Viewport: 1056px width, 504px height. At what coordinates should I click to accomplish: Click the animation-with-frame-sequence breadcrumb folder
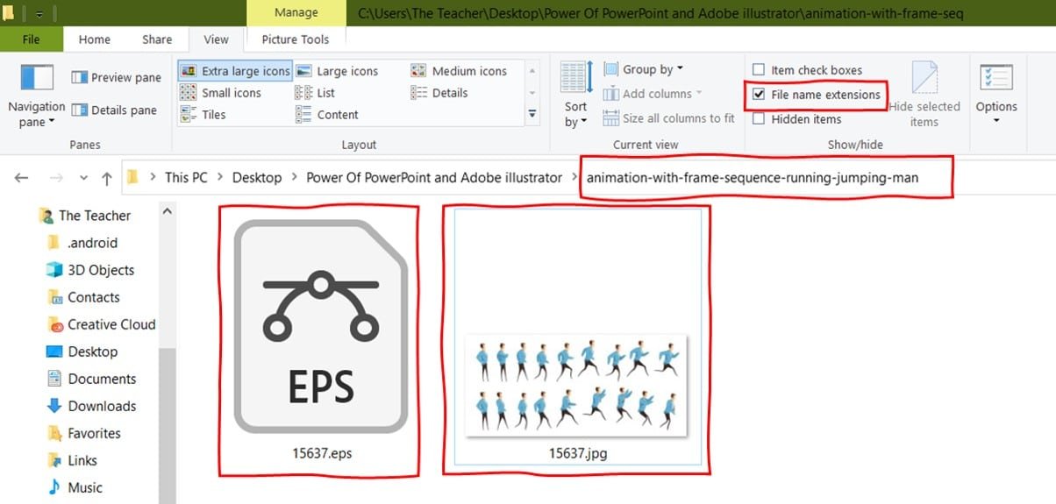(x=753, y=178)
